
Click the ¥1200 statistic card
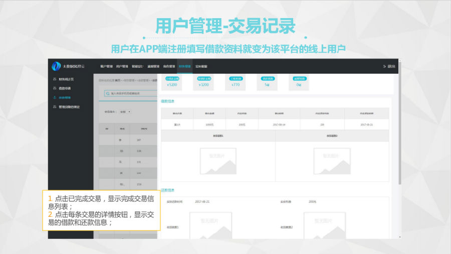pyautogui.click(x=204, y=82)
